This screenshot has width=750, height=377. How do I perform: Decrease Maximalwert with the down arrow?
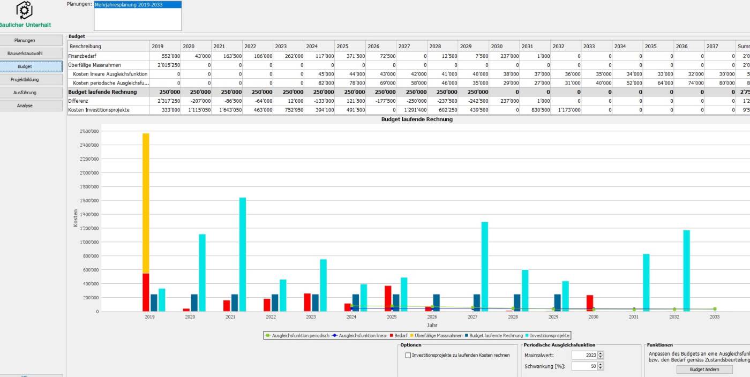click(601, 357)
